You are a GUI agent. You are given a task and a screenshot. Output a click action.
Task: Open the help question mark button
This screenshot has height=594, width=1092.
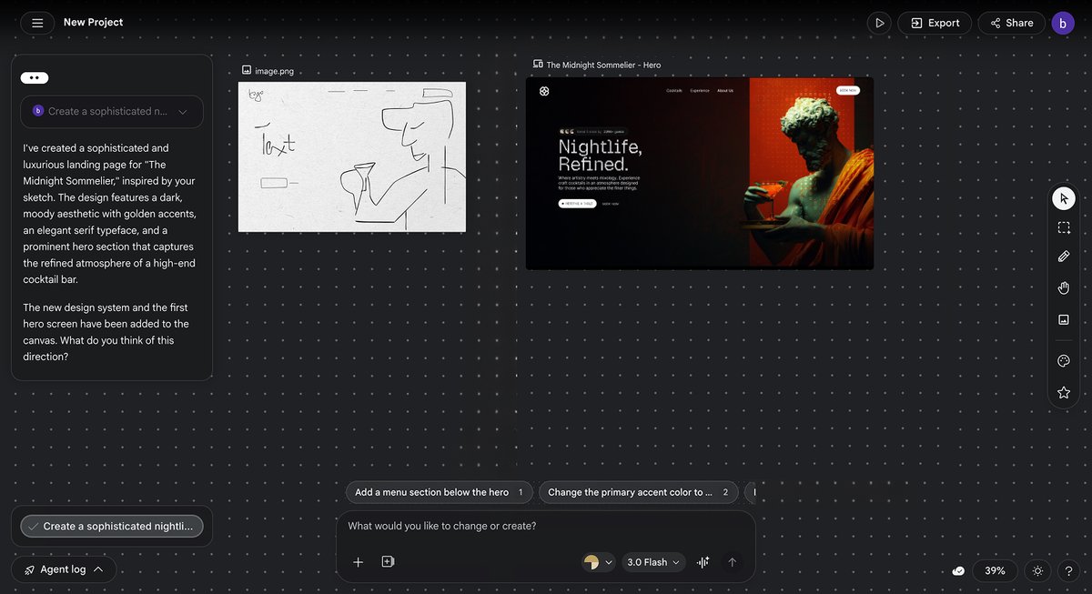pyautogui.click(x=1068, y=571)
